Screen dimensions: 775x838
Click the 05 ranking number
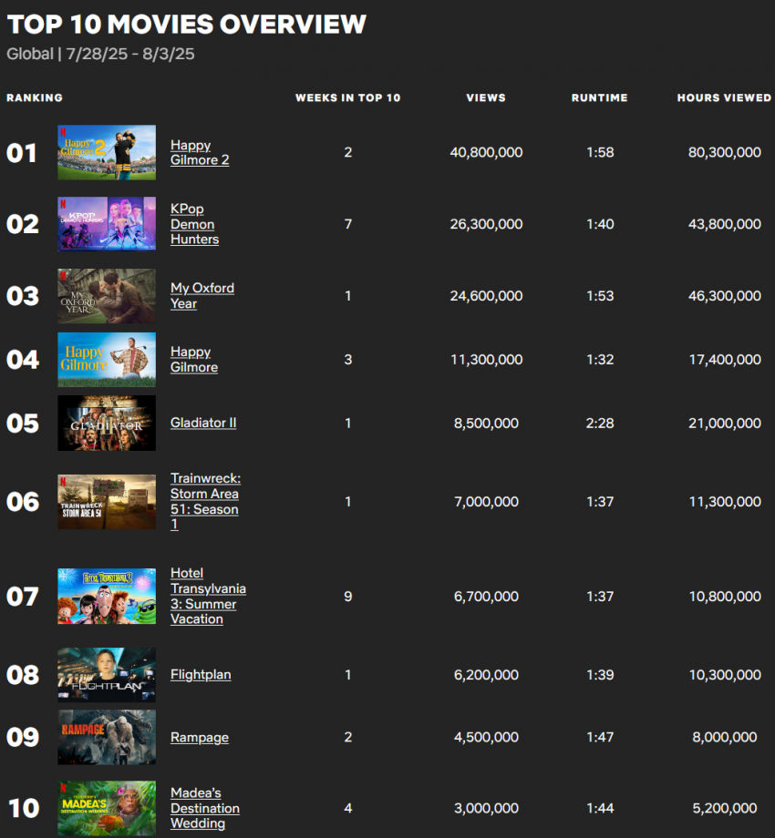[x=23, y=424]
